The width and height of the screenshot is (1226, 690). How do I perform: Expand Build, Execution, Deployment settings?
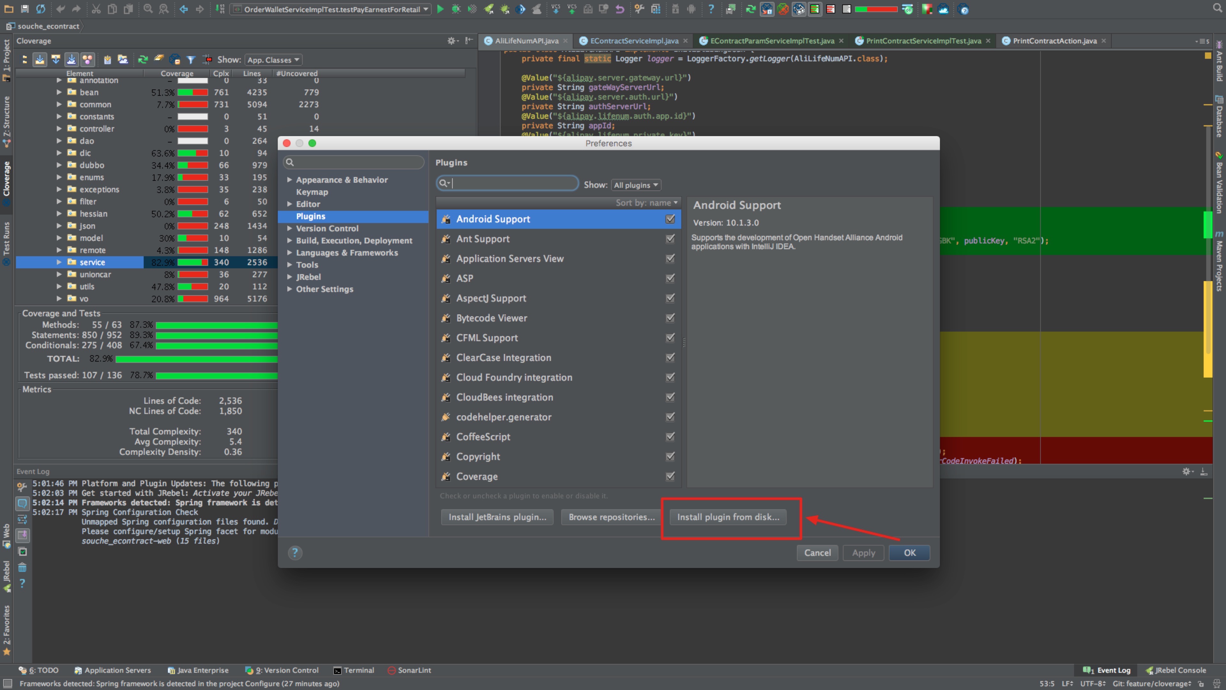289,240
